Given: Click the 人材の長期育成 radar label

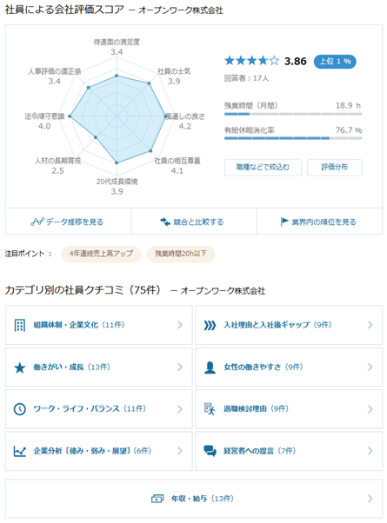Looking at the screenshot, I should tap(57, 161).
